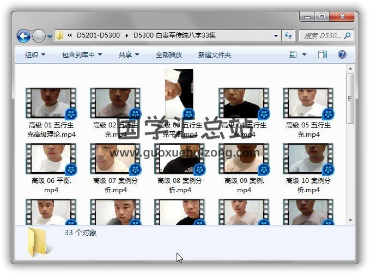
Task: Click file name 高级 07 案例分析.mp4
Action: [x=116, y=185]
